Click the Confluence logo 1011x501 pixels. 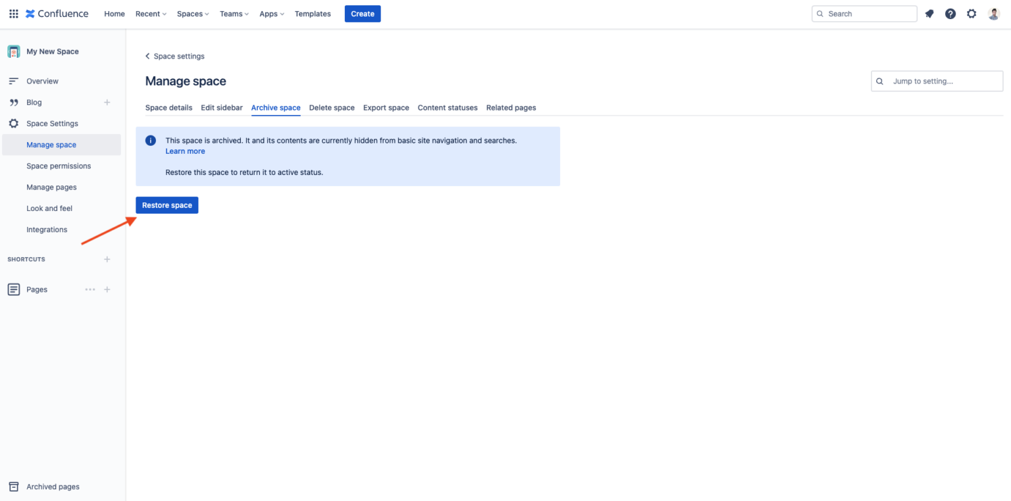(x=57, y=13)
